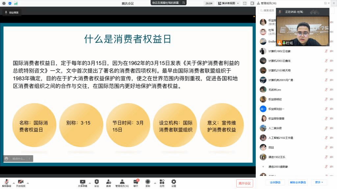The image size is (337, 189).
Task: Click the 邀请 invite icon
Action: coord(108,182)
